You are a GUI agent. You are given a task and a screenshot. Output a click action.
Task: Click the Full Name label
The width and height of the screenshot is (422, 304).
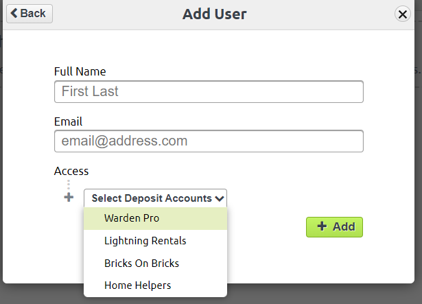(80, 71)
